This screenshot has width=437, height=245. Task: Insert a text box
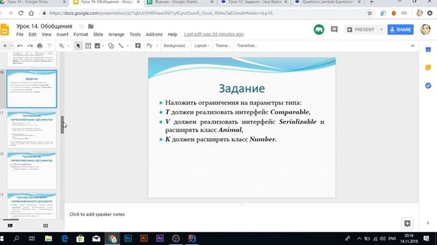[x=88, y=46]
